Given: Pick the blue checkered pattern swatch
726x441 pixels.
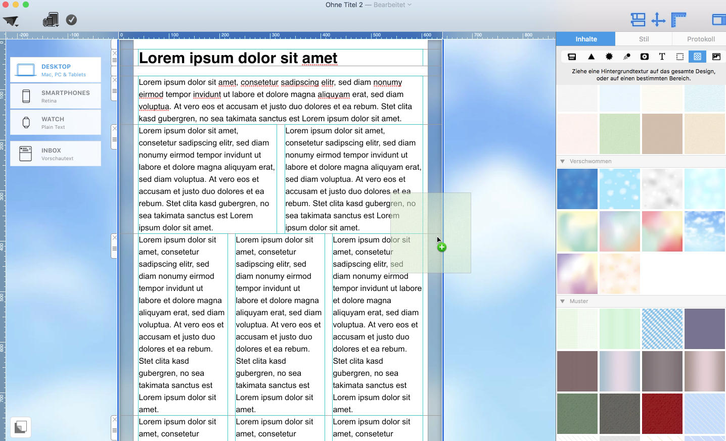Looking at the screenshot, I should [662, 329].
